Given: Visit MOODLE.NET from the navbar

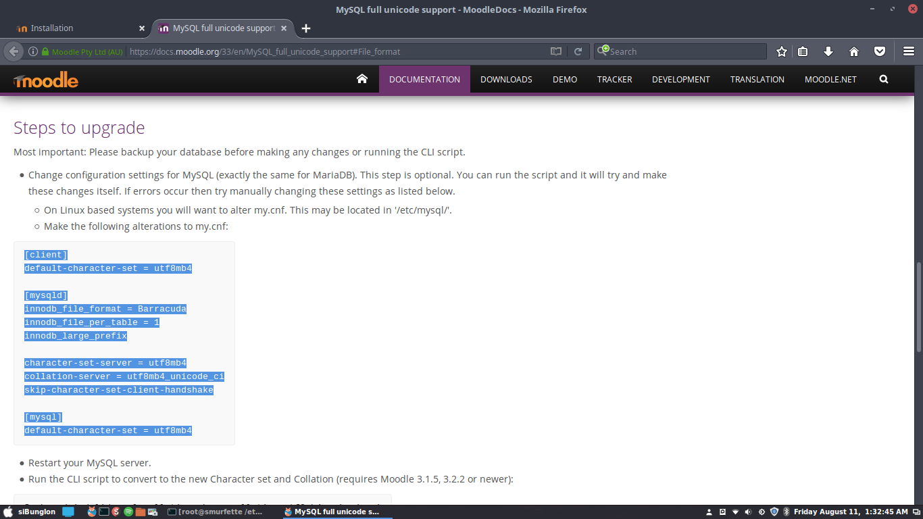Looking at the screenshot, I should [x=830, y=79].
